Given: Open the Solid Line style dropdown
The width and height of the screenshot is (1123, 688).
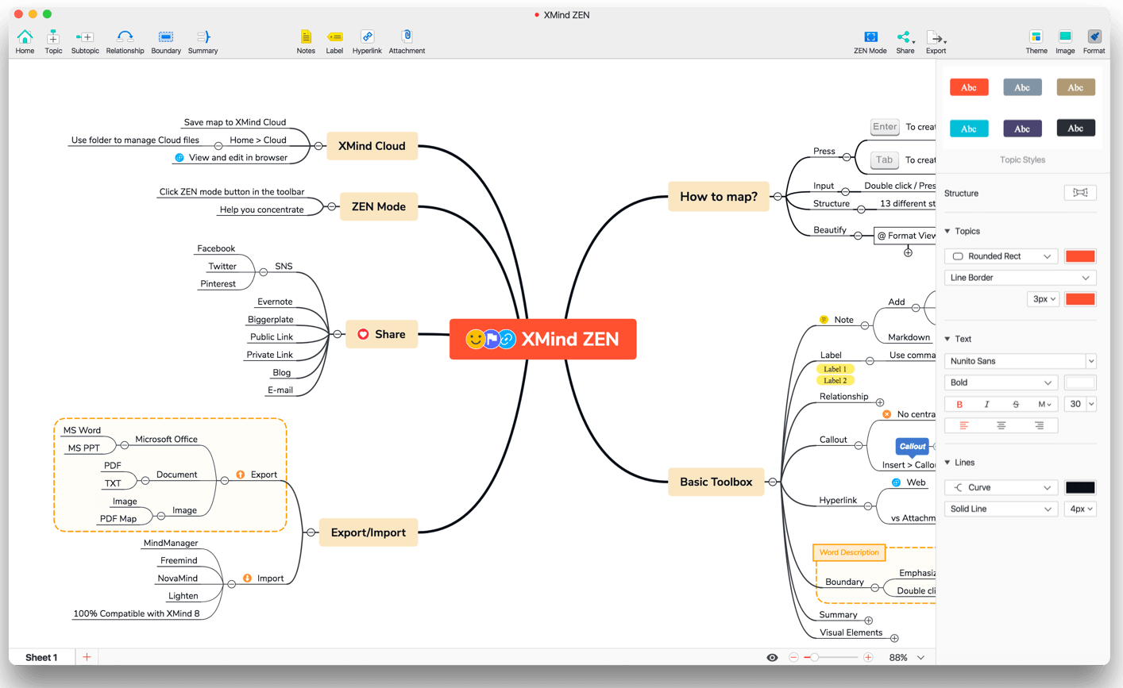Looking at the screenshot, I should pos(1001,509).
